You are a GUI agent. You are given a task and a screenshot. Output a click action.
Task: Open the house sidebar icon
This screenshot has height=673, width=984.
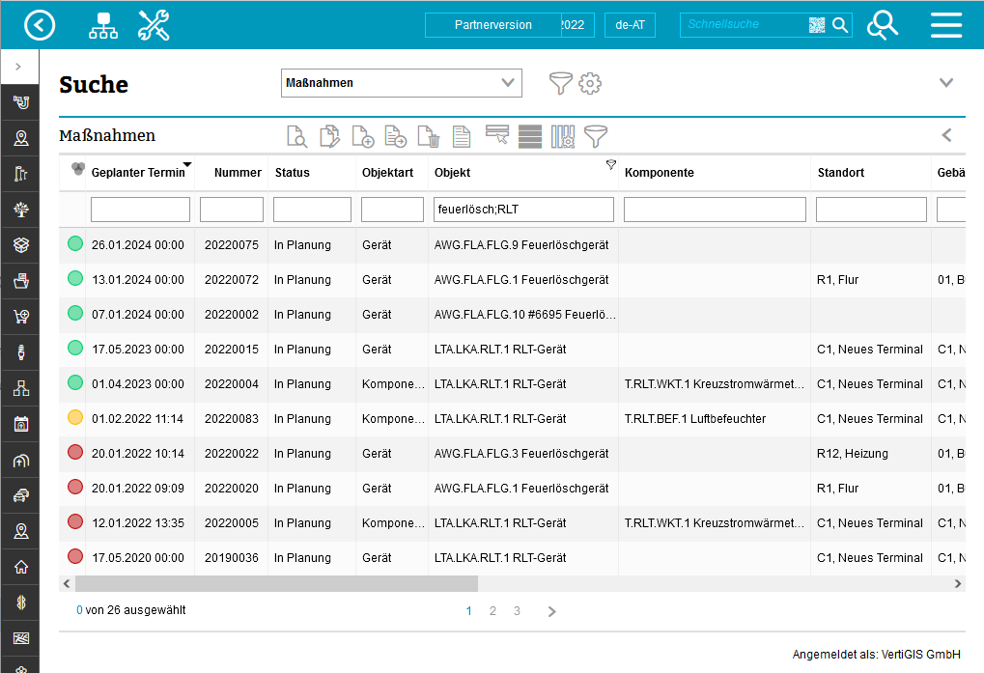[x=20, y=567]
